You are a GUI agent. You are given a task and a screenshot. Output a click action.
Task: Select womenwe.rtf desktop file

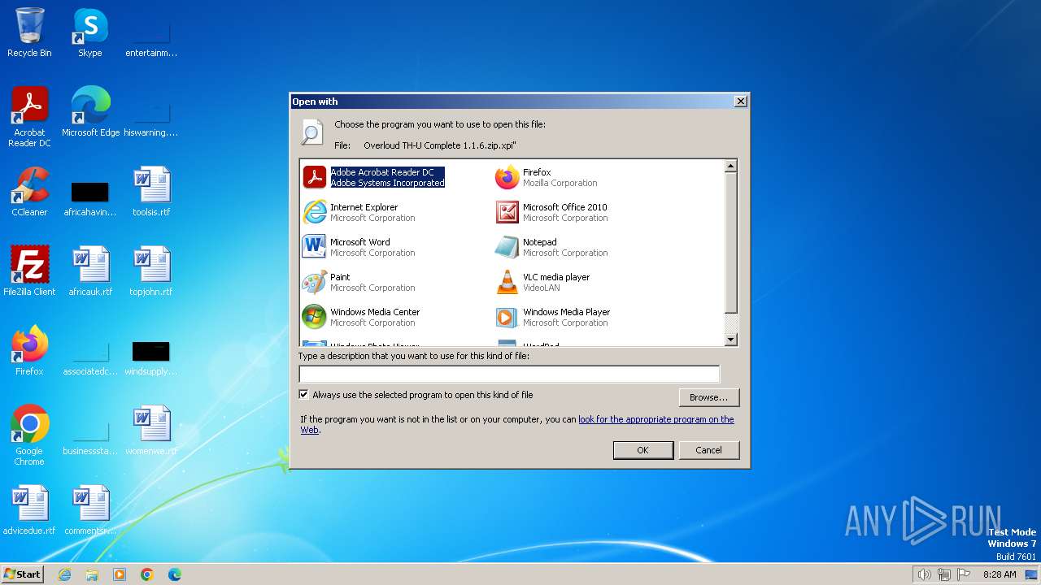pyautogui.click(x=151, y=431)
